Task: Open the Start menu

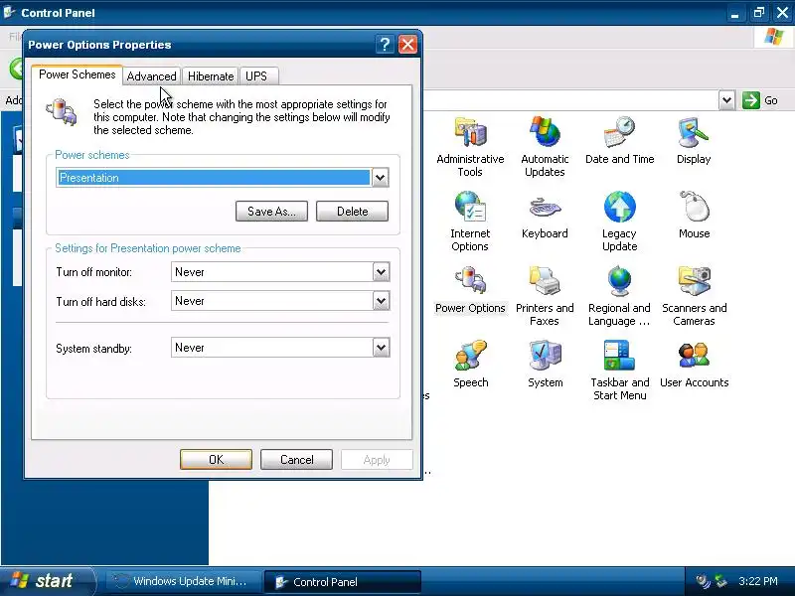Action: pos(47,581)
